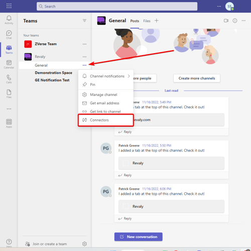
Task: Click timestamp 11/16/2022, 6:06 PM
Action: click(157, 189)
